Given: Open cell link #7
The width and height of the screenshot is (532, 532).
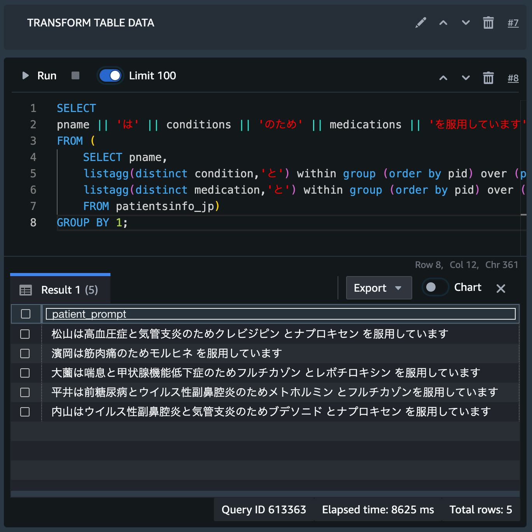Looking at the screenshot, I should click(513, 23).
